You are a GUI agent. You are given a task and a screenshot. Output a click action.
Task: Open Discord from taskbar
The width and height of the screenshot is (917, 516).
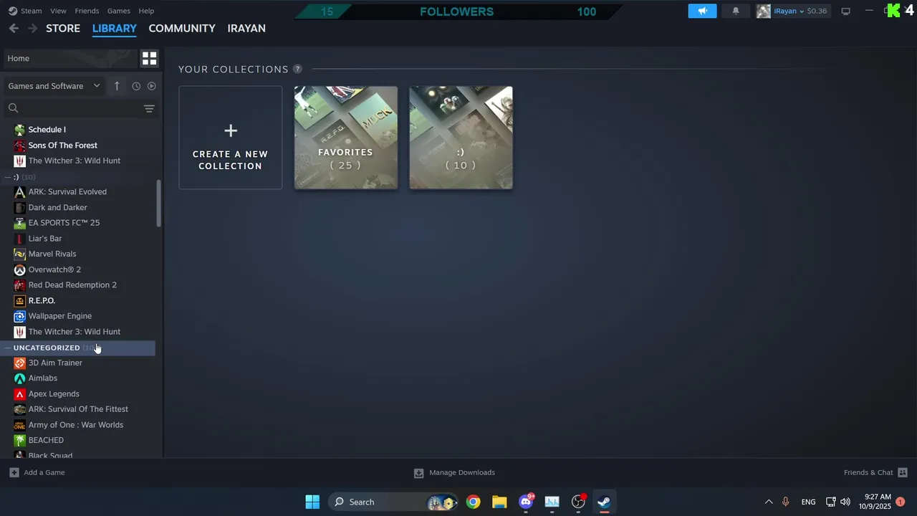526,502
